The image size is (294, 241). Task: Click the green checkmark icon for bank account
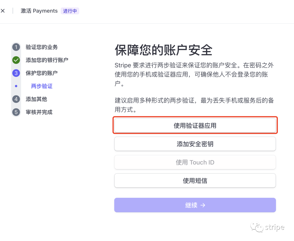[16, 60]
